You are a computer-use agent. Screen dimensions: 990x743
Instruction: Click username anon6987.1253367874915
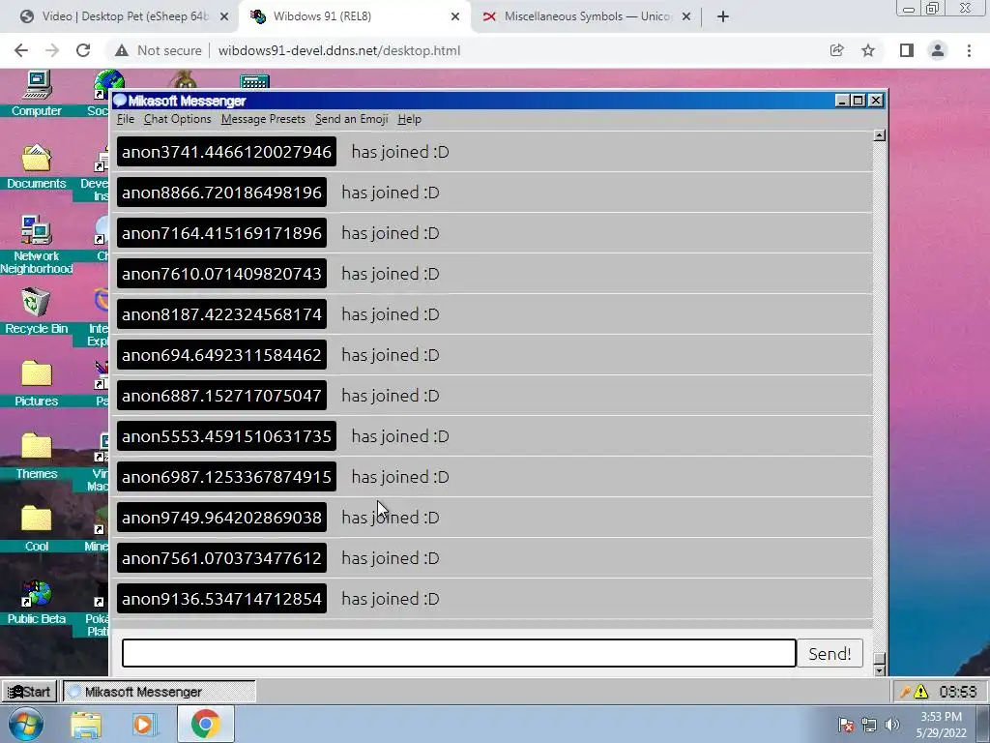coord(226,477)
